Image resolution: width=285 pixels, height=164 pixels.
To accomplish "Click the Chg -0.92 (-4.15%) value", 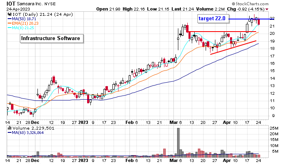I will tap(246, 9).
